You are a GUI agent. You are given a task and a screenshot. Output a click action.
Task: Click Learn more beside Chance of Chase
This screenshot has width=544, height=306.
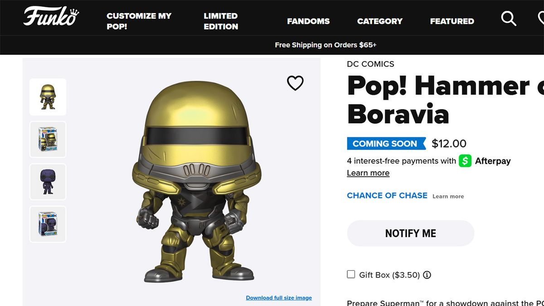point(448,196)
